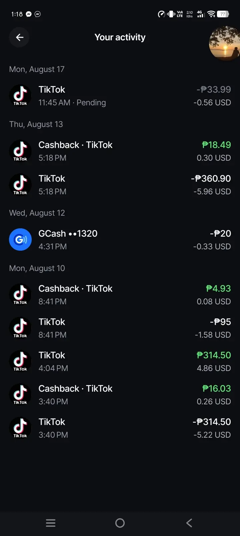Tap the -5.96 USD amount text

pos(212,192)
